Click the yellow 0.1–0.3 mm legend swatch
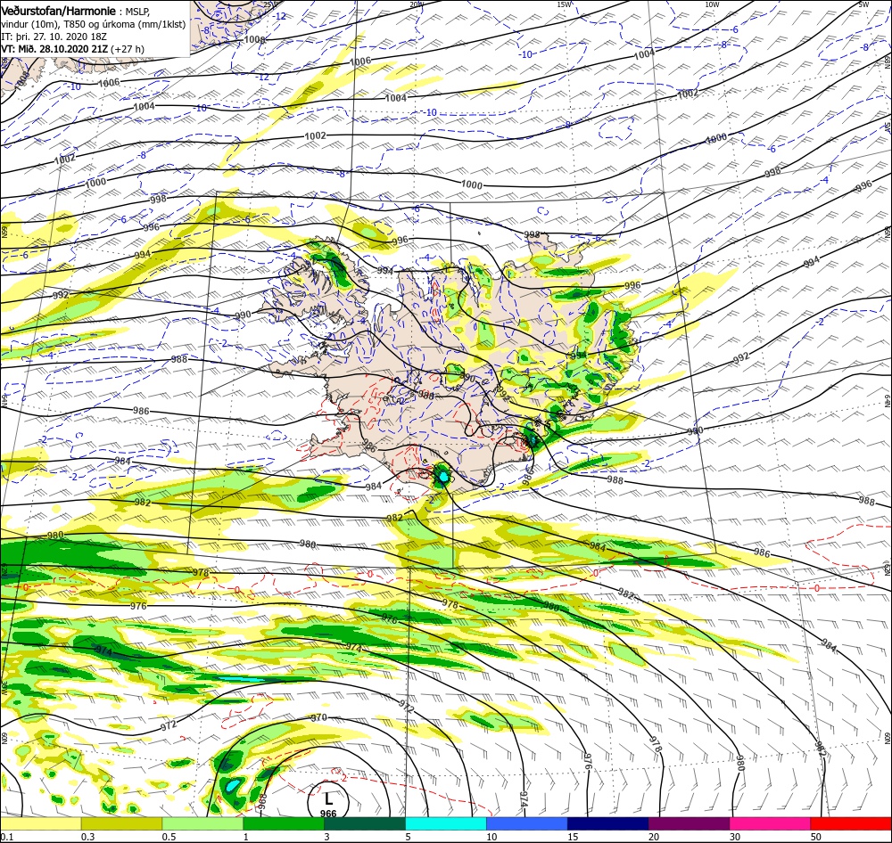 tap(41, 823)
